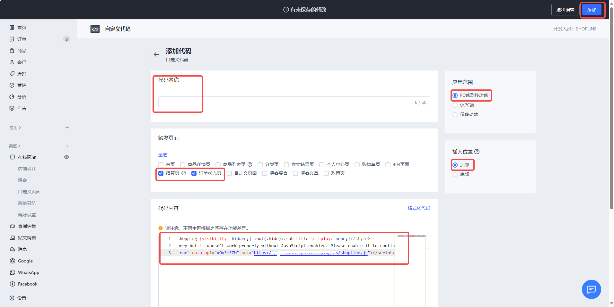Select the 底部 insert position radio
The height and width of the screenshot is (307, 614).
coord(455,175)
